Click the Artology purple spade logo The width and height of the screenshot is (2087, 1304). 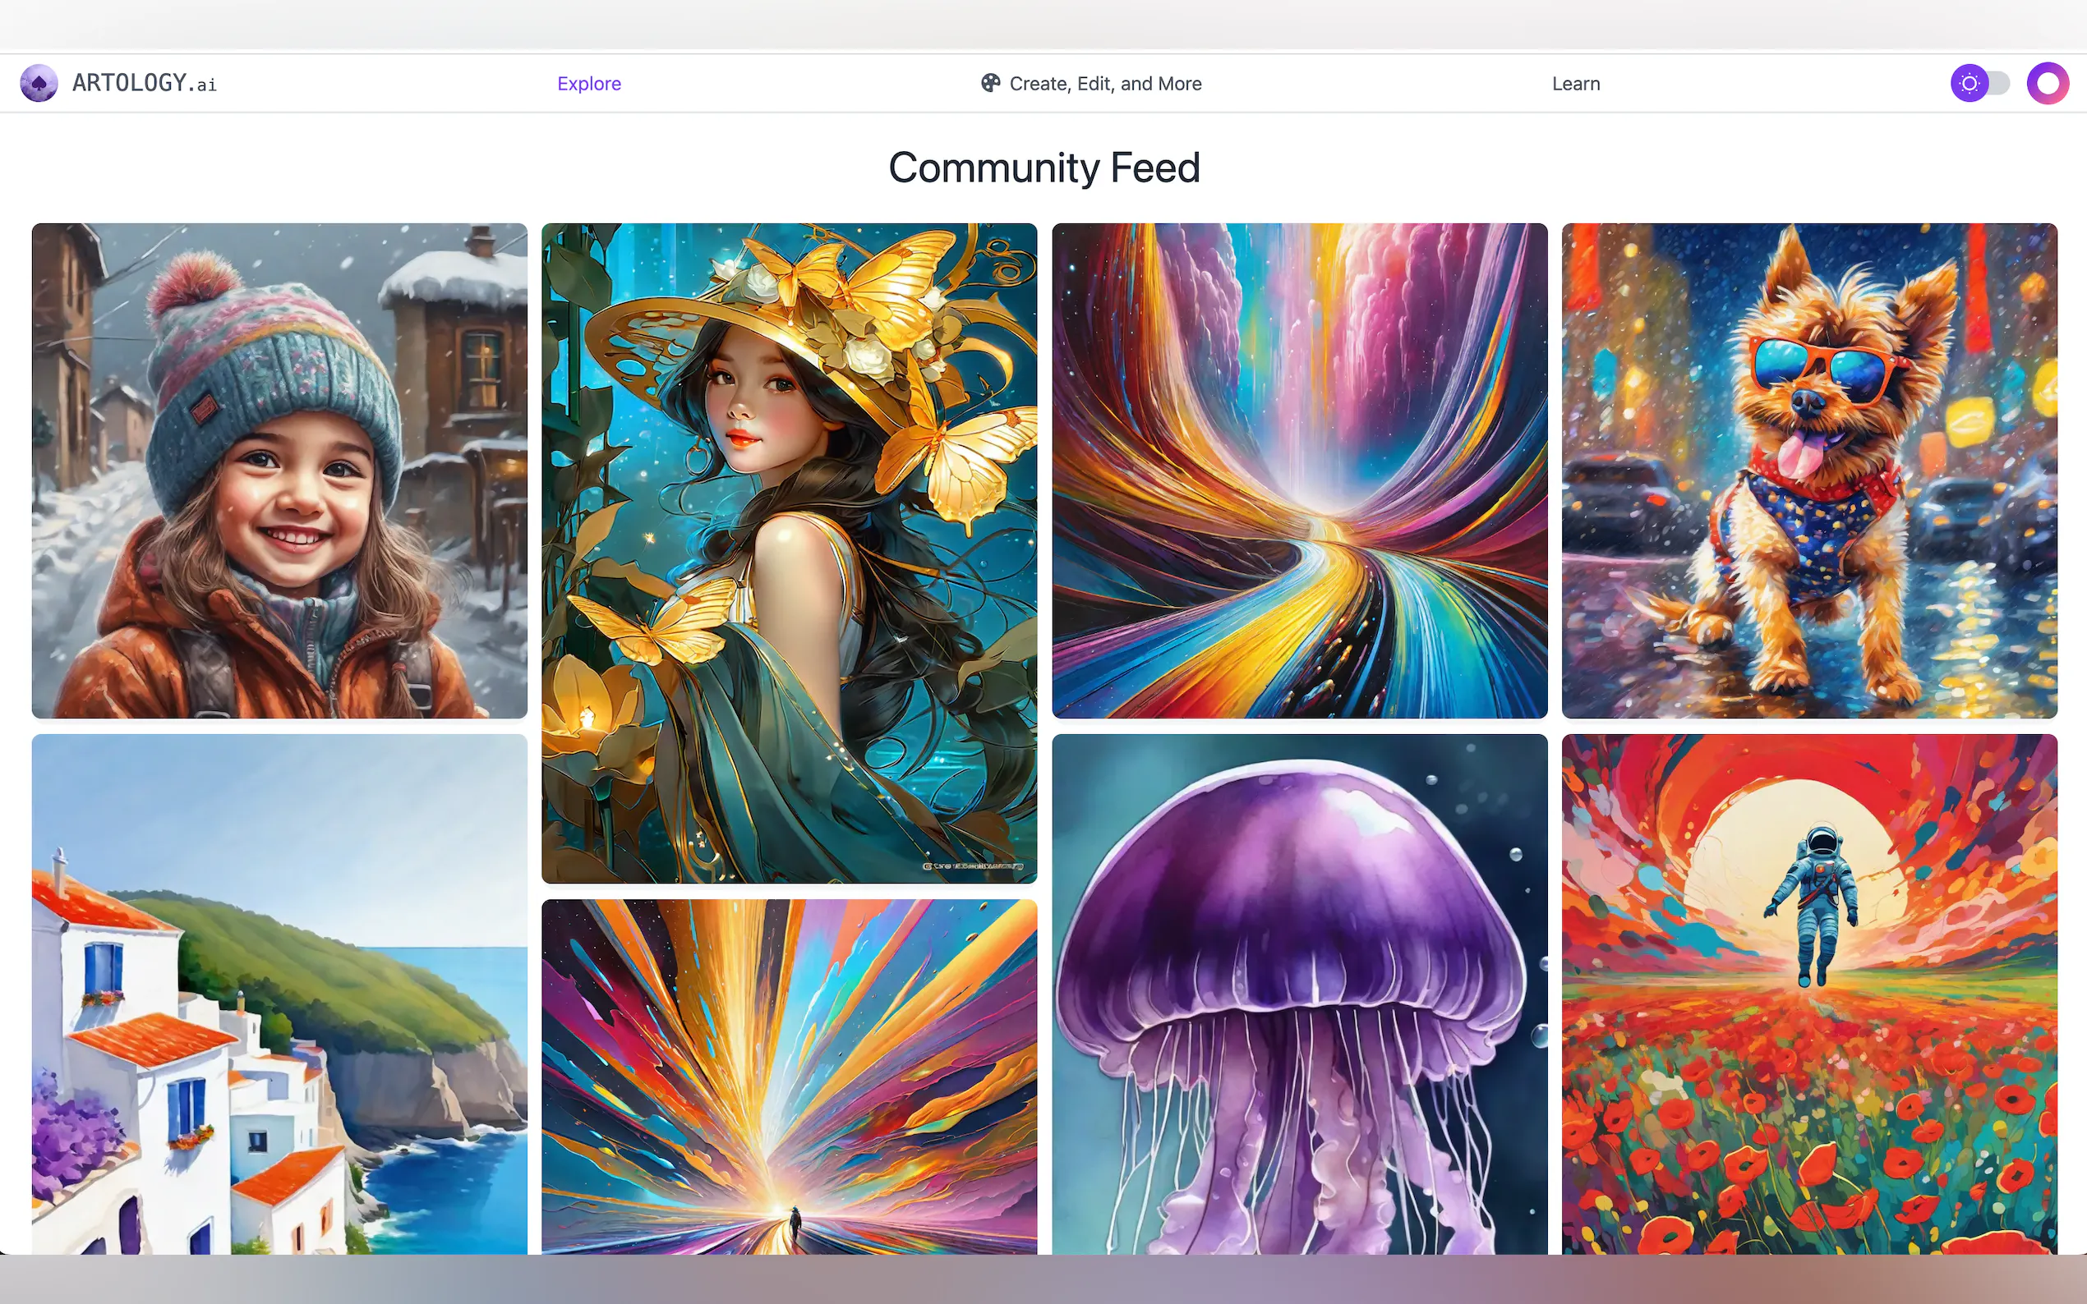[39, 84]
